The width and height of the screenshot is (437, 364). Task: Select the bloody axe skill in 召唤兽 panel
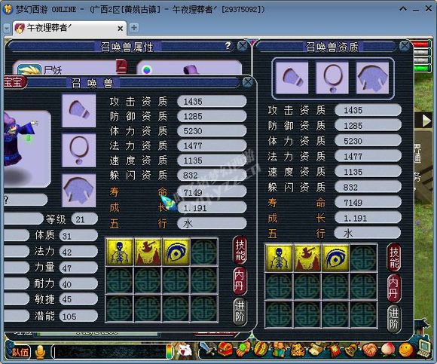[148, 252]
